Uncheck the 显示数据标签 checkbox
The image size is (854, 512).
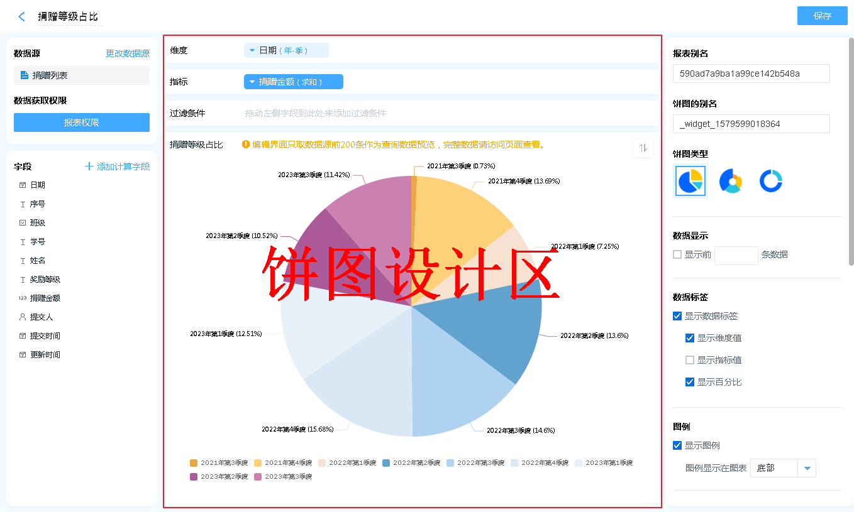pyautogui.click(x=677, y=316)
